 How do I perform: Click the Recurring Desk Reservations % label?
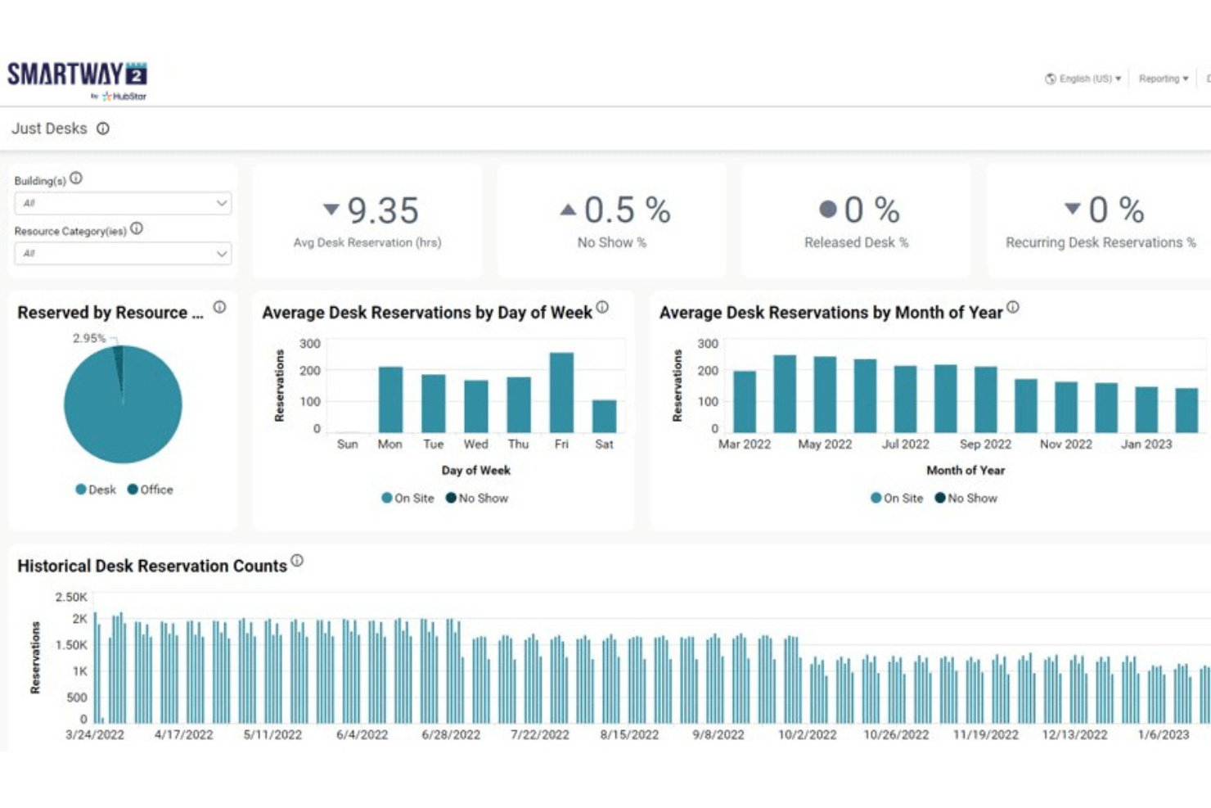point(1101,242)
